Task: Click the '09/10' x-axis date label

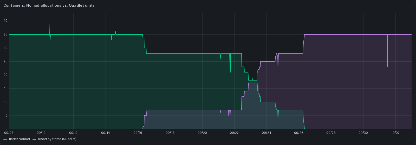Action: point(41,133)
